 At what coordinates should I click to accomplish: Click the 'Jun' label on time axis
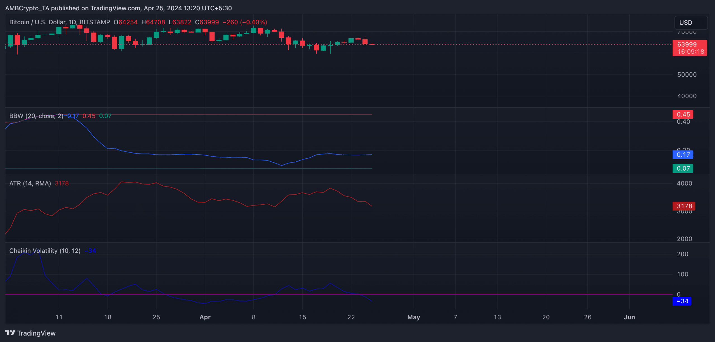pyautogui.click(x=630, y=317)
